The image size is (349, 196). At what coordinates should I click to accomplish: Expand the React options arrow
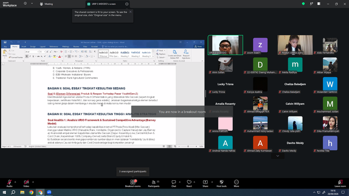point(194,182)
